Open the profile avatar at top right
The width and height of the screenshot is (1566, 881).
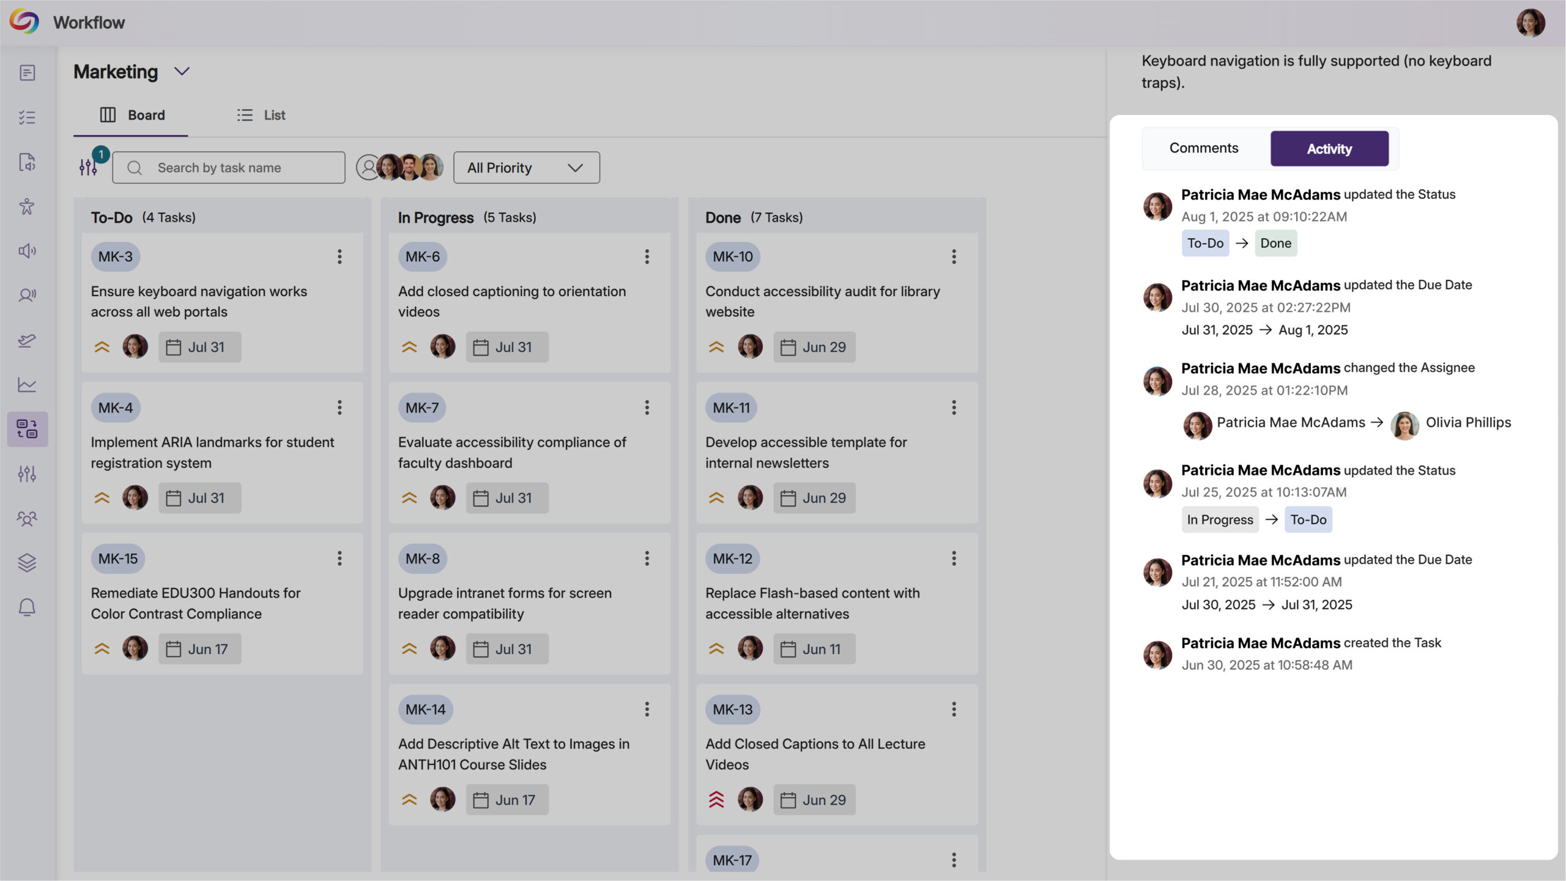[x=1530, y=23]
